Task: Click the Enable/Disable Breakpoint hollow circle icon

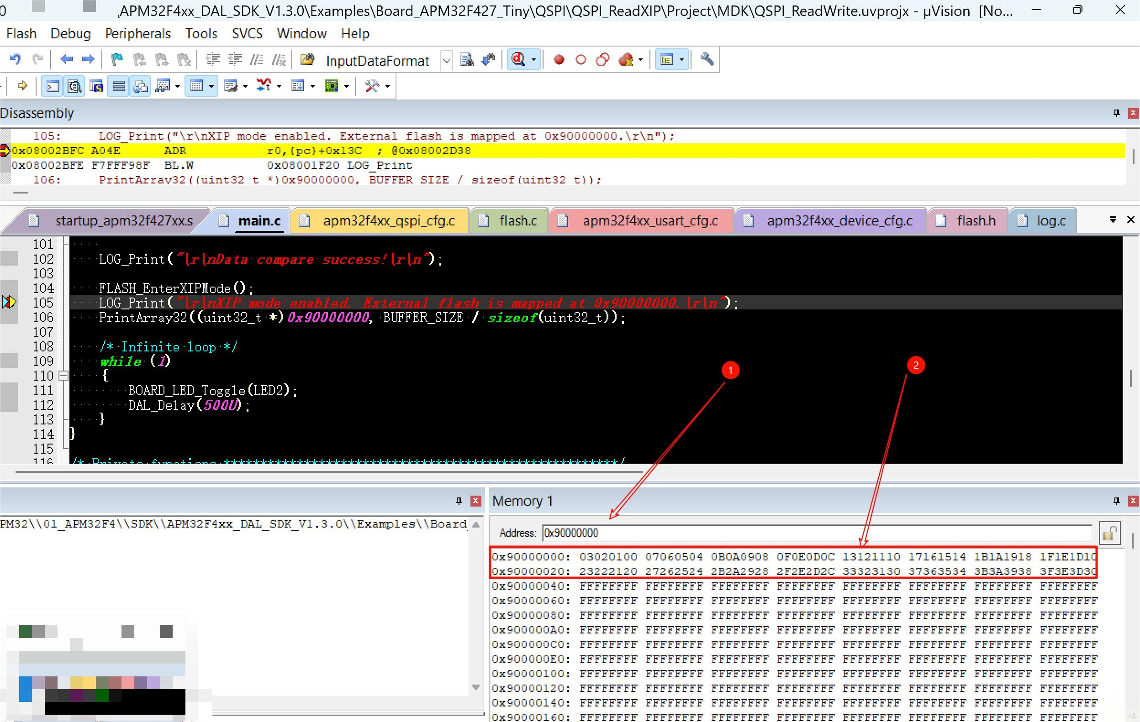Action: 581,60
